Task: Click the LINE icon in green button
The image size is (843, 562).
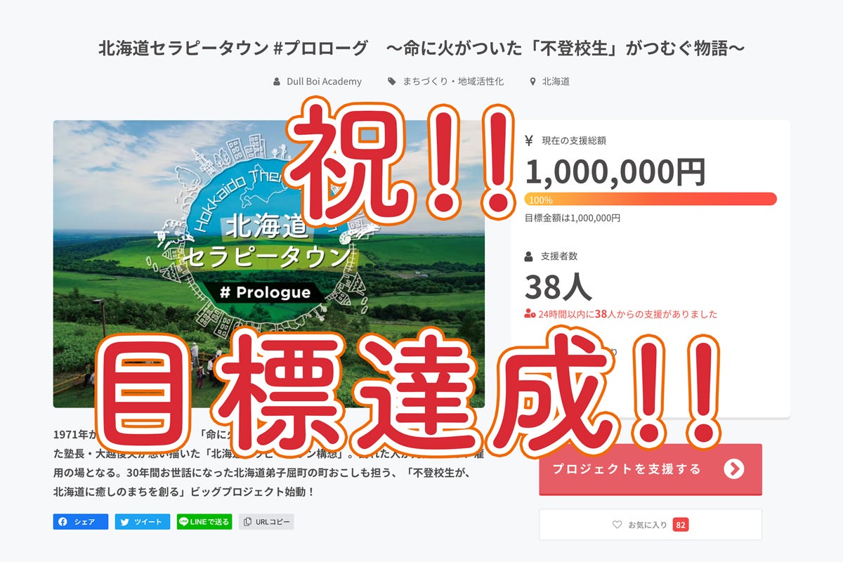Action: tap(184, 522)
